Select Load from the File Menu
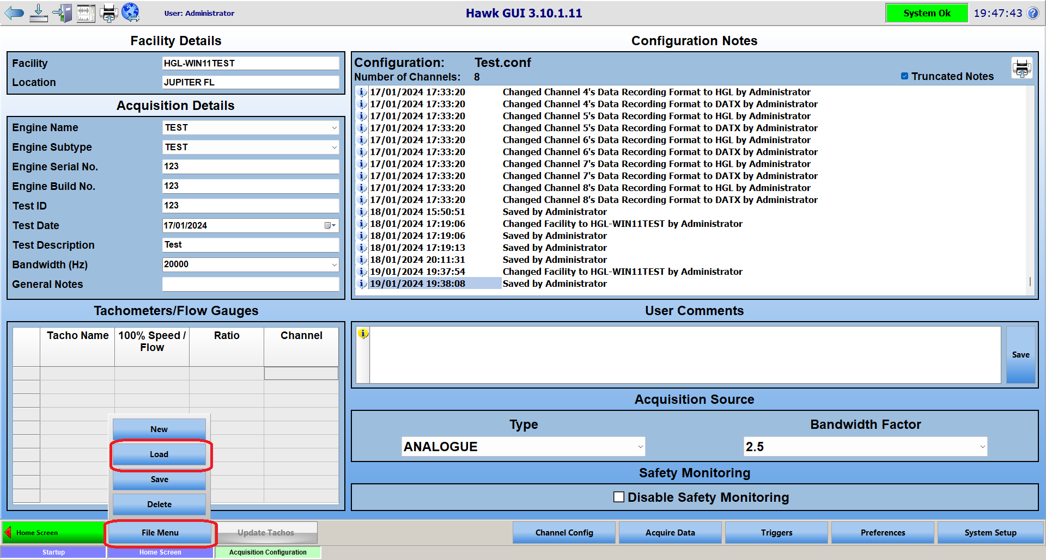 coord(159,454)
